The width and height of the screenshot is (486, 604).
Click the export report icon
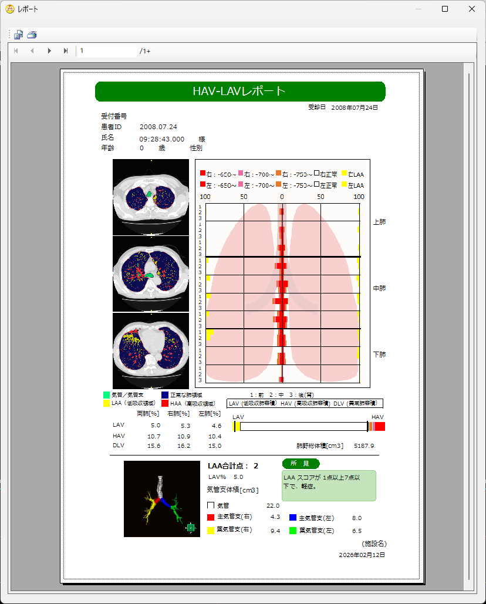coord(18,35)
